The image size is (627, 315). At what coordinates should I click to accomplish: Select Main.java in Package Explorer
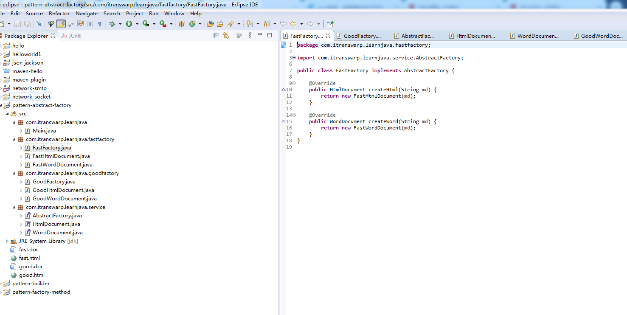coord(44,131)
